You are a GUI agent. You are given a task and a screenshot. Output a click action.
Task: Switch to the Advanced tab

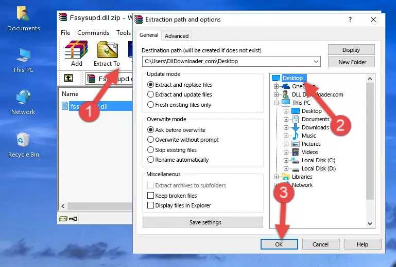tap(177, 36)
